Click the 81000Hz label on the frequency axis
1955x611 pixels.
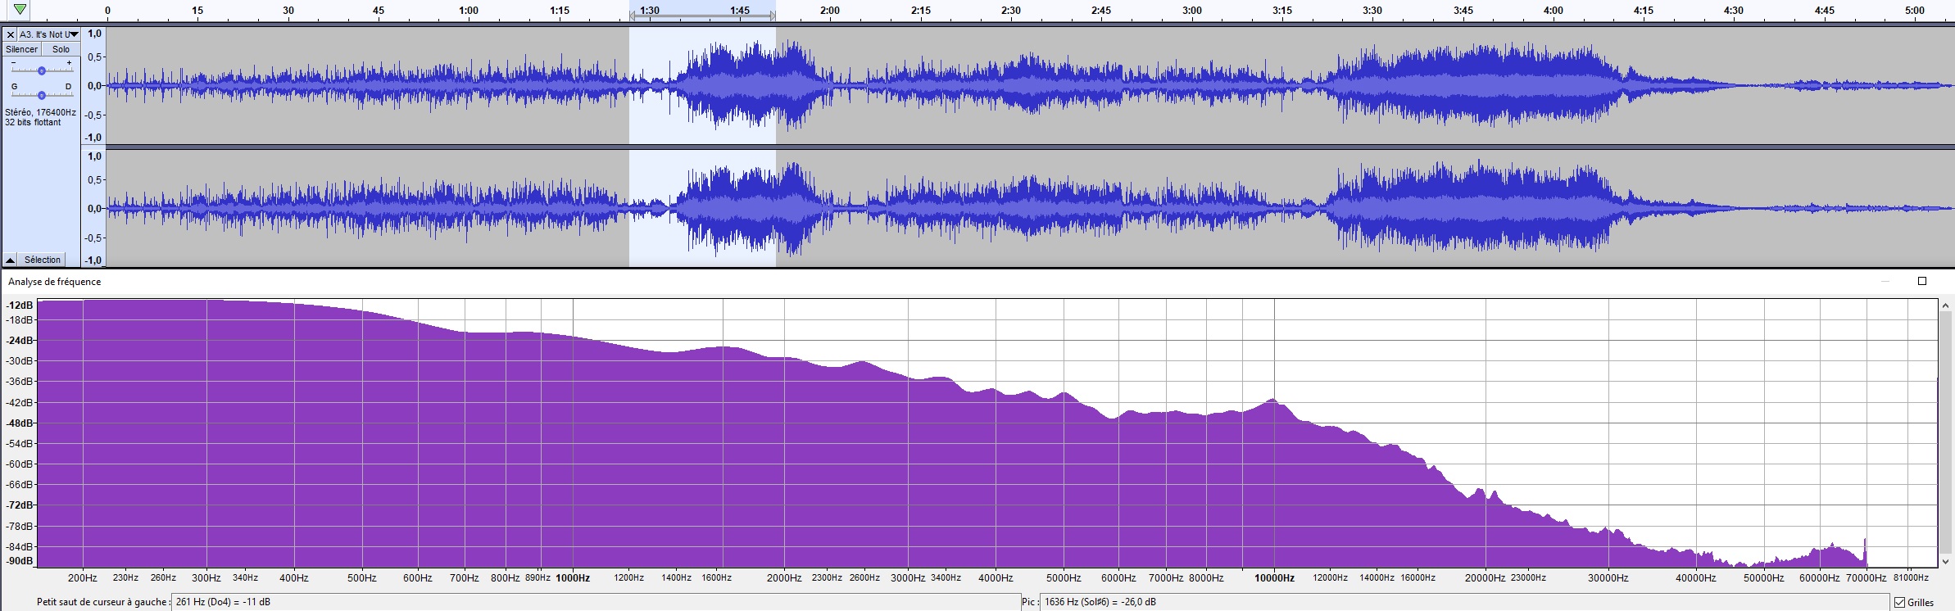coord(1910,578)
